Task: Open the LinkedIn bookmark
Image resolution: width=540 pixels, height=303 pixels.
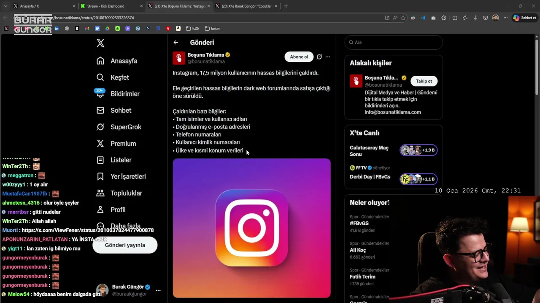Action: [57, 28]
